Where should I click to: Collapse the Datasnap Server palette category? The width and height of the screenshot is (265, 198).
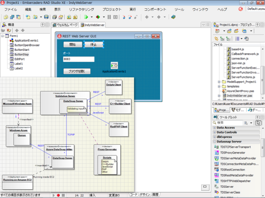click(x=214, y=142)
